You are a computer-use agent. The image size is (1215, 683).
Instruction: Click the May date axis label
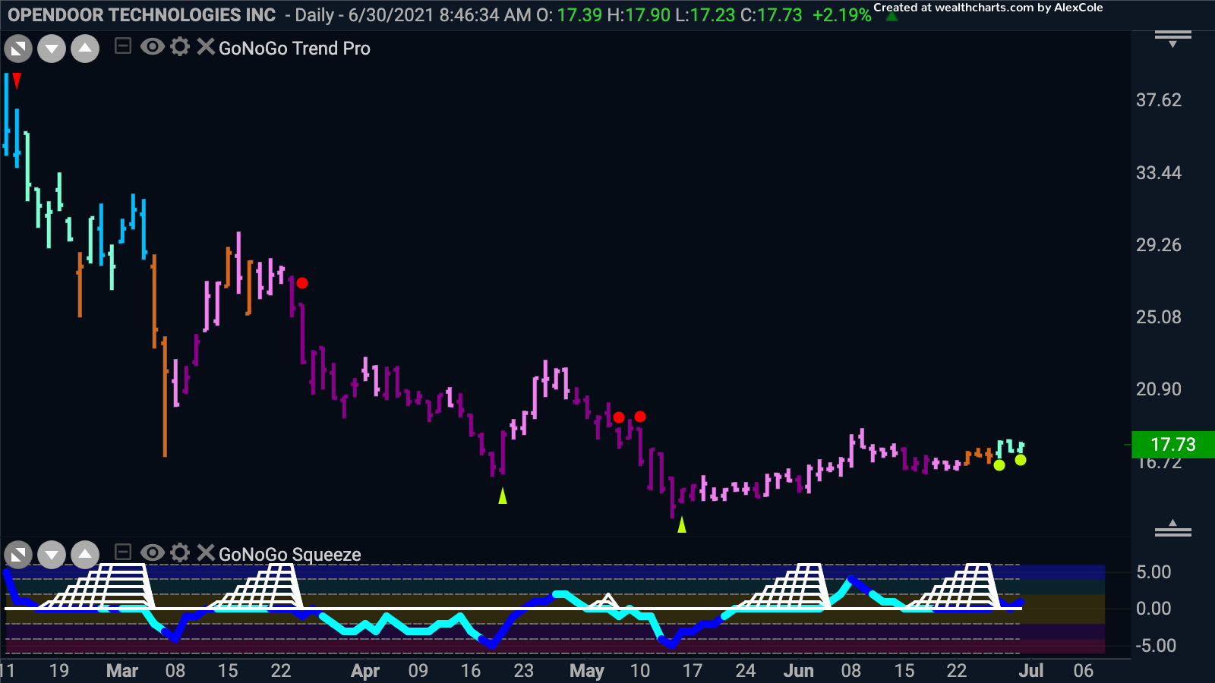pos(587,671)
